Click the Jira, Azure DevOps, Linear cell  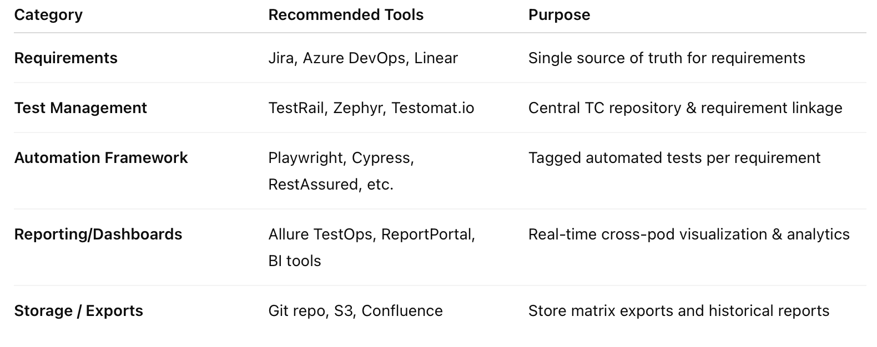pos(362,58)
